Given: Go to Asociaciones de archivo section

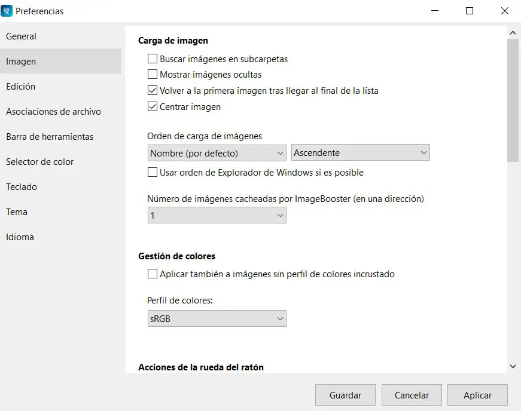Looking at the screenshot, I should click(x=53, y=112).
